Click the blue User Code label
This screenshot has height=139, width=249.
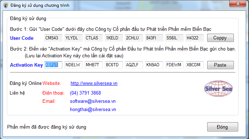pos(22,38)
